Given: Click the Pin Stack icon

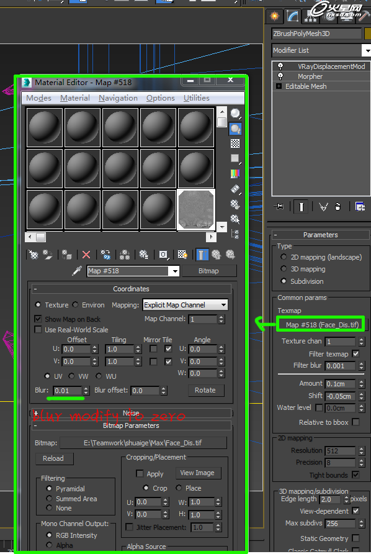Looking at the screenshot, I should pos(279,206).
